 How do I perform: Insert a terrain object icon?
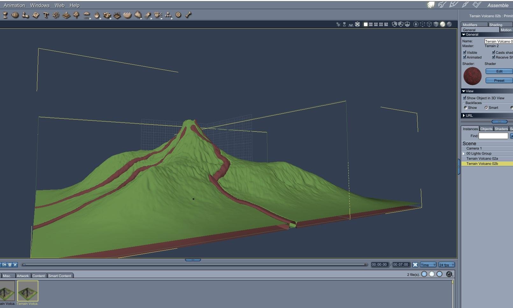[66, 15]
